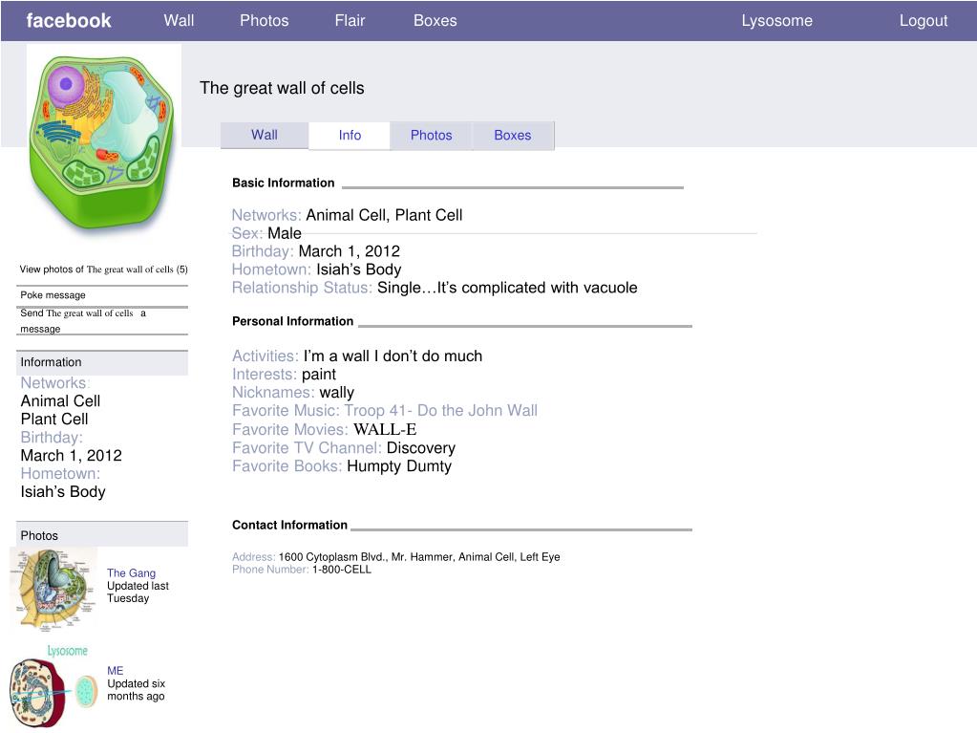The height and width of the screenshot is (733, 977).
Task: Click the Nicknames value wally
Action: click(x=336, y=392)
